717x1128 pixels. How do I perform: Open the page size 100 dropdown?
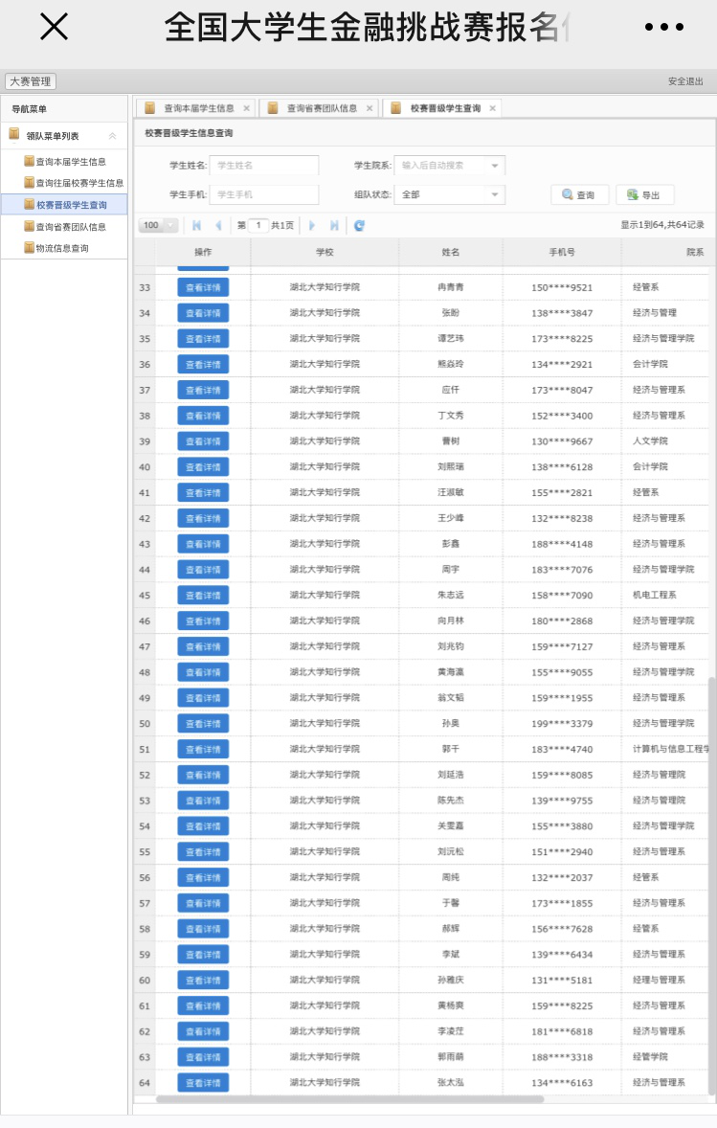[x=170, y=226]
